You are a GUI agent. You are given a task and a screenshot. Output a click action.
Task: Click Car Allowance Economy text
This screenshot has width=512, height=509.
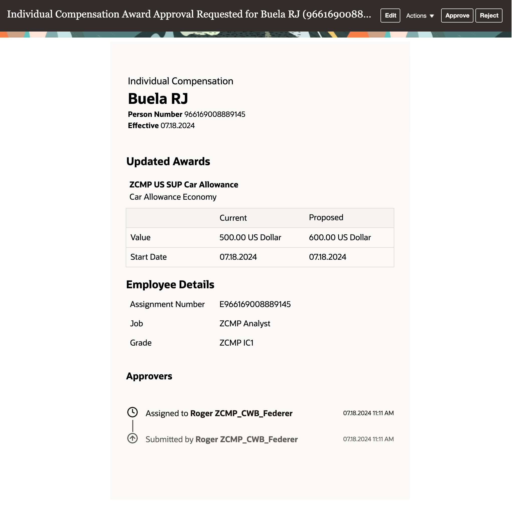coord(173,197)
